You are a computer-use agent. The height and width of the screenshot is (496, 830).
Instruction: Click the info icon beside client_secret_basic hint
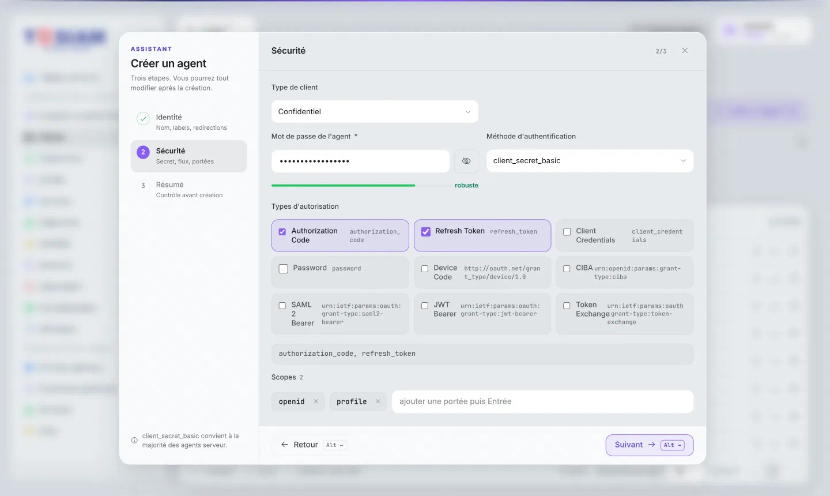point(134,441)
